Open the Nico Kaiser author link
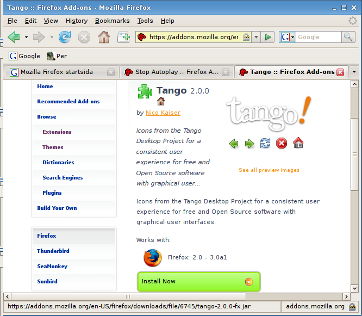 (x=163, y=113)
